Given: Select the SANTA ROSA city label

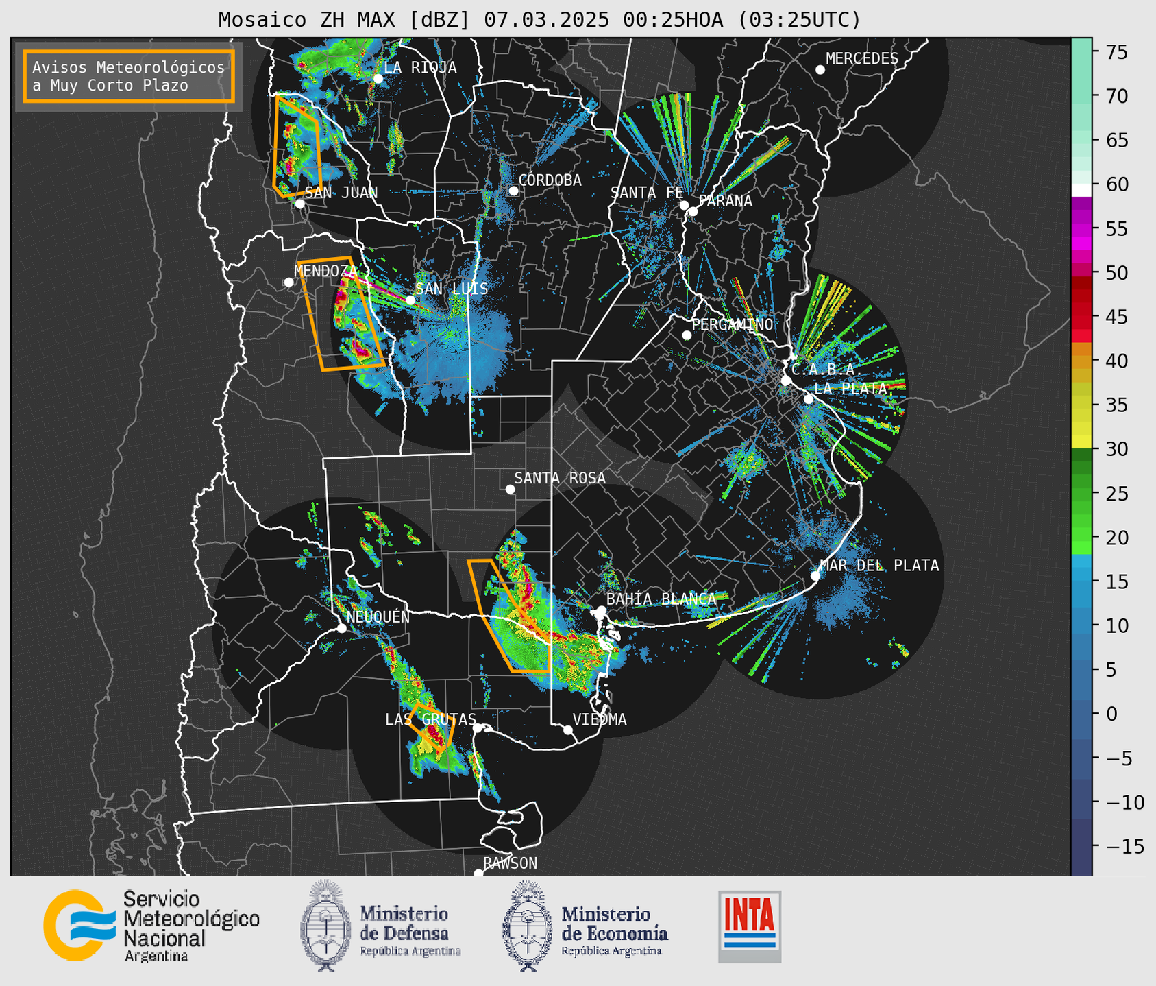Looking at the screenshot, I should 560,478.
